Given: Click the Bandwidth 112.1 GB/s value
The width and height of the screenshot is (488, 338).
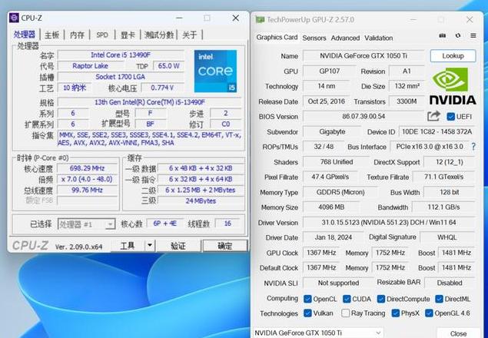Looking at the screenshot, I should (x=443, y=207).
